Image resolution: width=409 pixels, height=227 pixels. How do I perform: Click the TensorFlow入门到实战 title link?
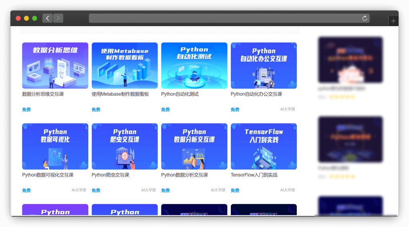coord(254,175)
